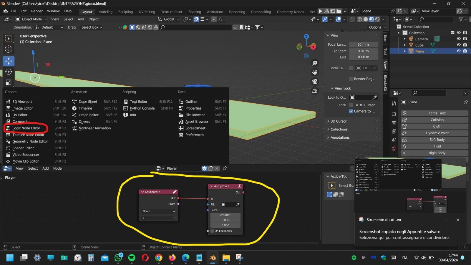Hide Cube in viewport via eye icon
471x265 pixels.
click(x=459, y=45)
